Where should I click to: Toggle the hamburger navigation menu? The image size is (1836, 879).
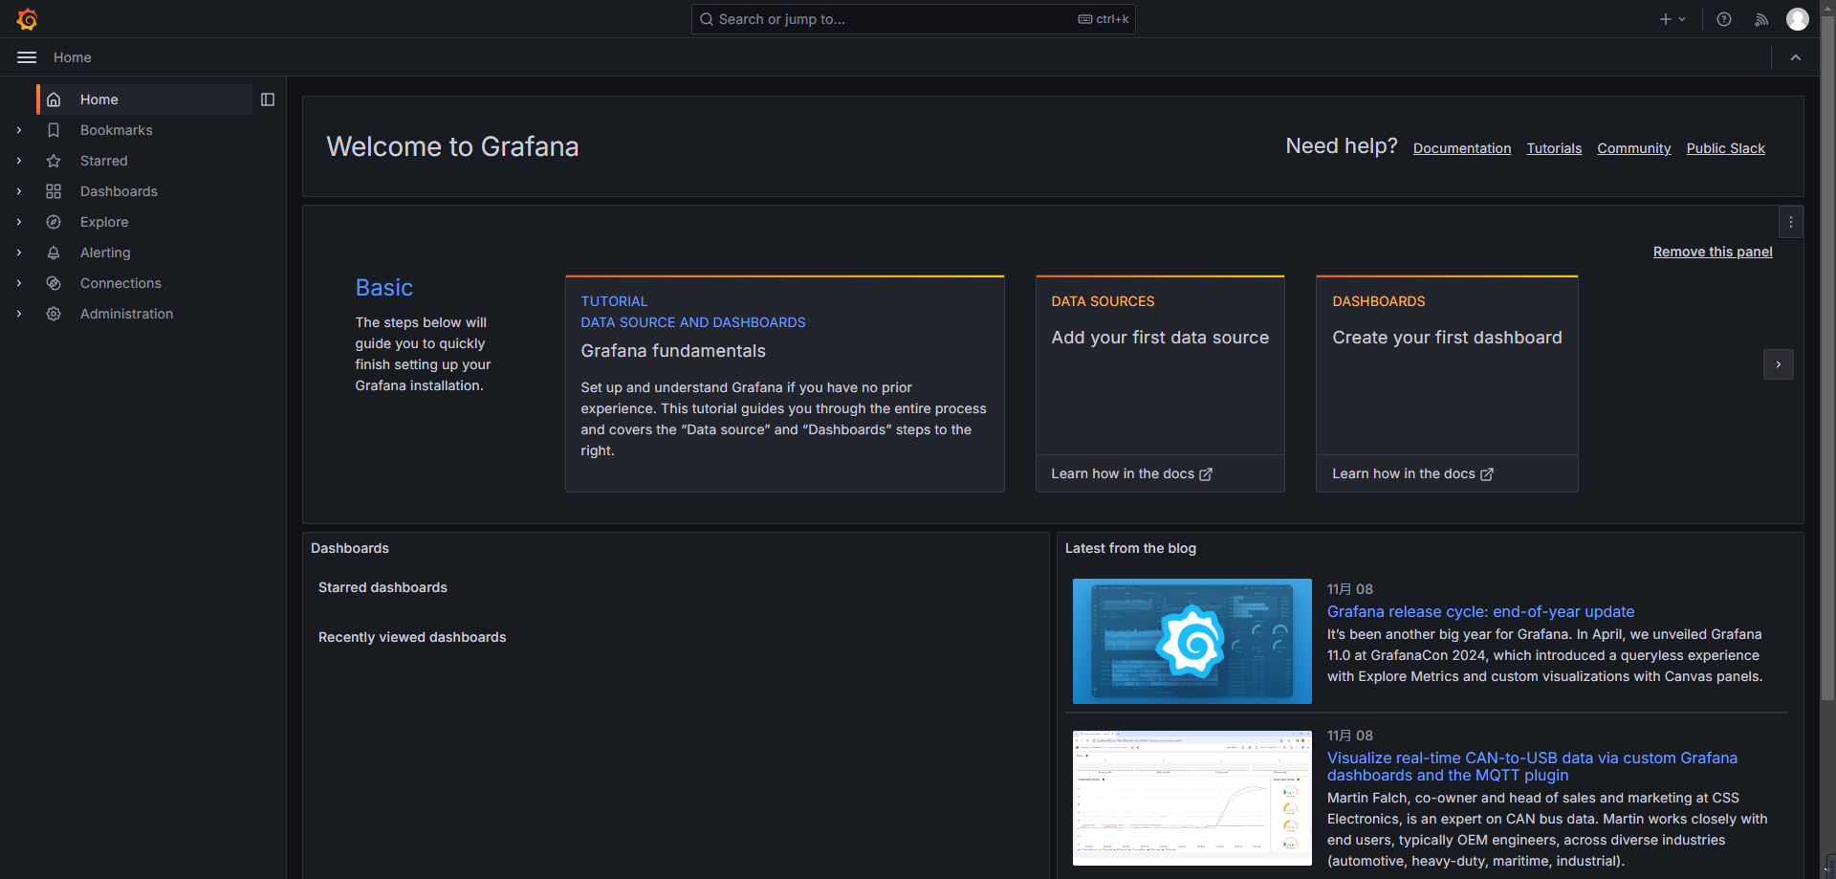pos(27,57)
